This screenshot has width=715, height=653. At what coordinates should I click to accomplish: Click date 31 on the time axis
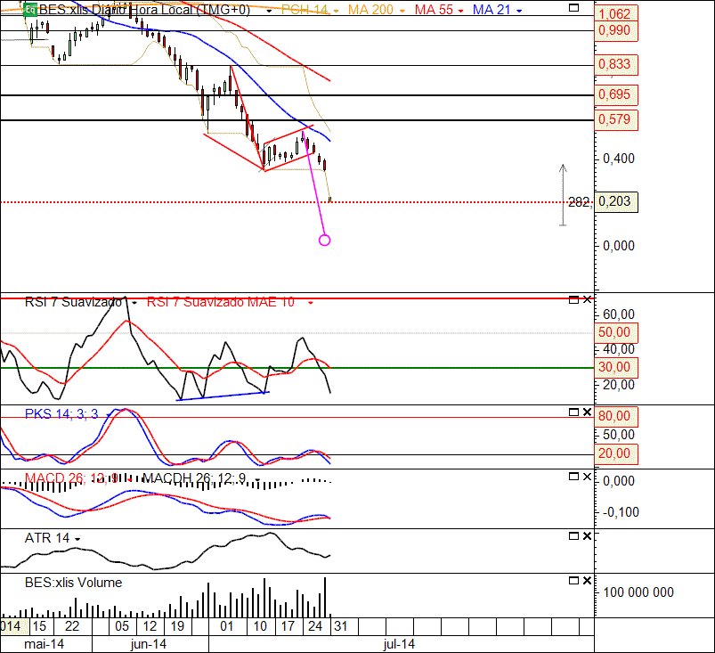tap(341, 626)
